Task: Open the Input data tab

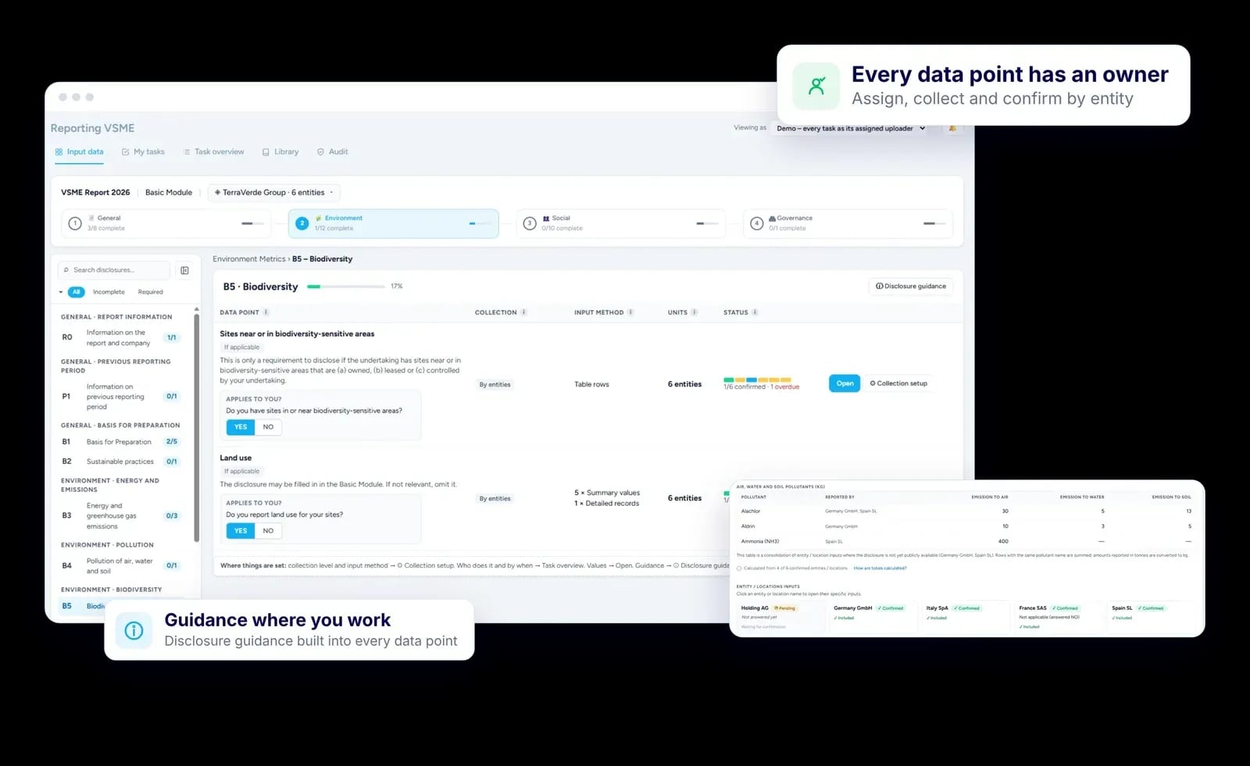Action: [x=79, y=151]
